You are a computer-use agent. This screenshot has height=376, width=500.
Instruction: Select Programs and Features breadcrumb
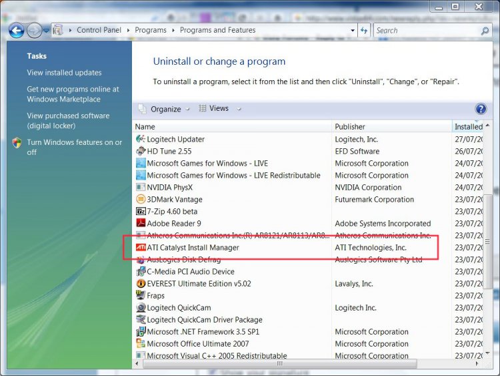(x=217, y=30)
